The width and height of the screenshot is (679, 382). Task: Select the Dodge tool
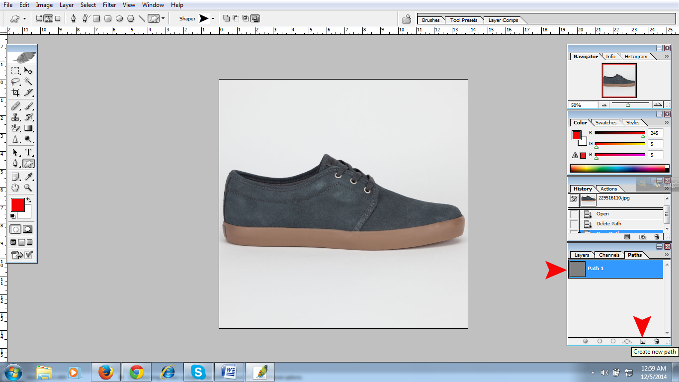tap(28, 139)
